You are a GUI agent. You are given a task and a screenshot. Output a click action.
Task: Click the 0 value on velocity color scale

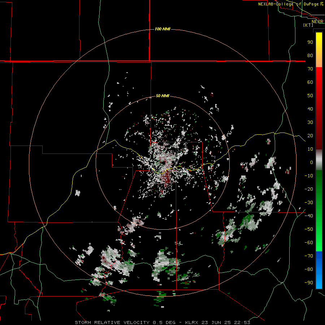click(x=312, y=162)
